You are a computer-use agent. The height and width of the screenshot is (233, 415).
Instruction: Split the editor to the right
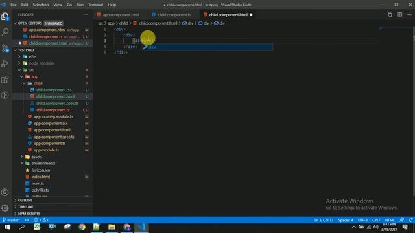tap(399, 15)
